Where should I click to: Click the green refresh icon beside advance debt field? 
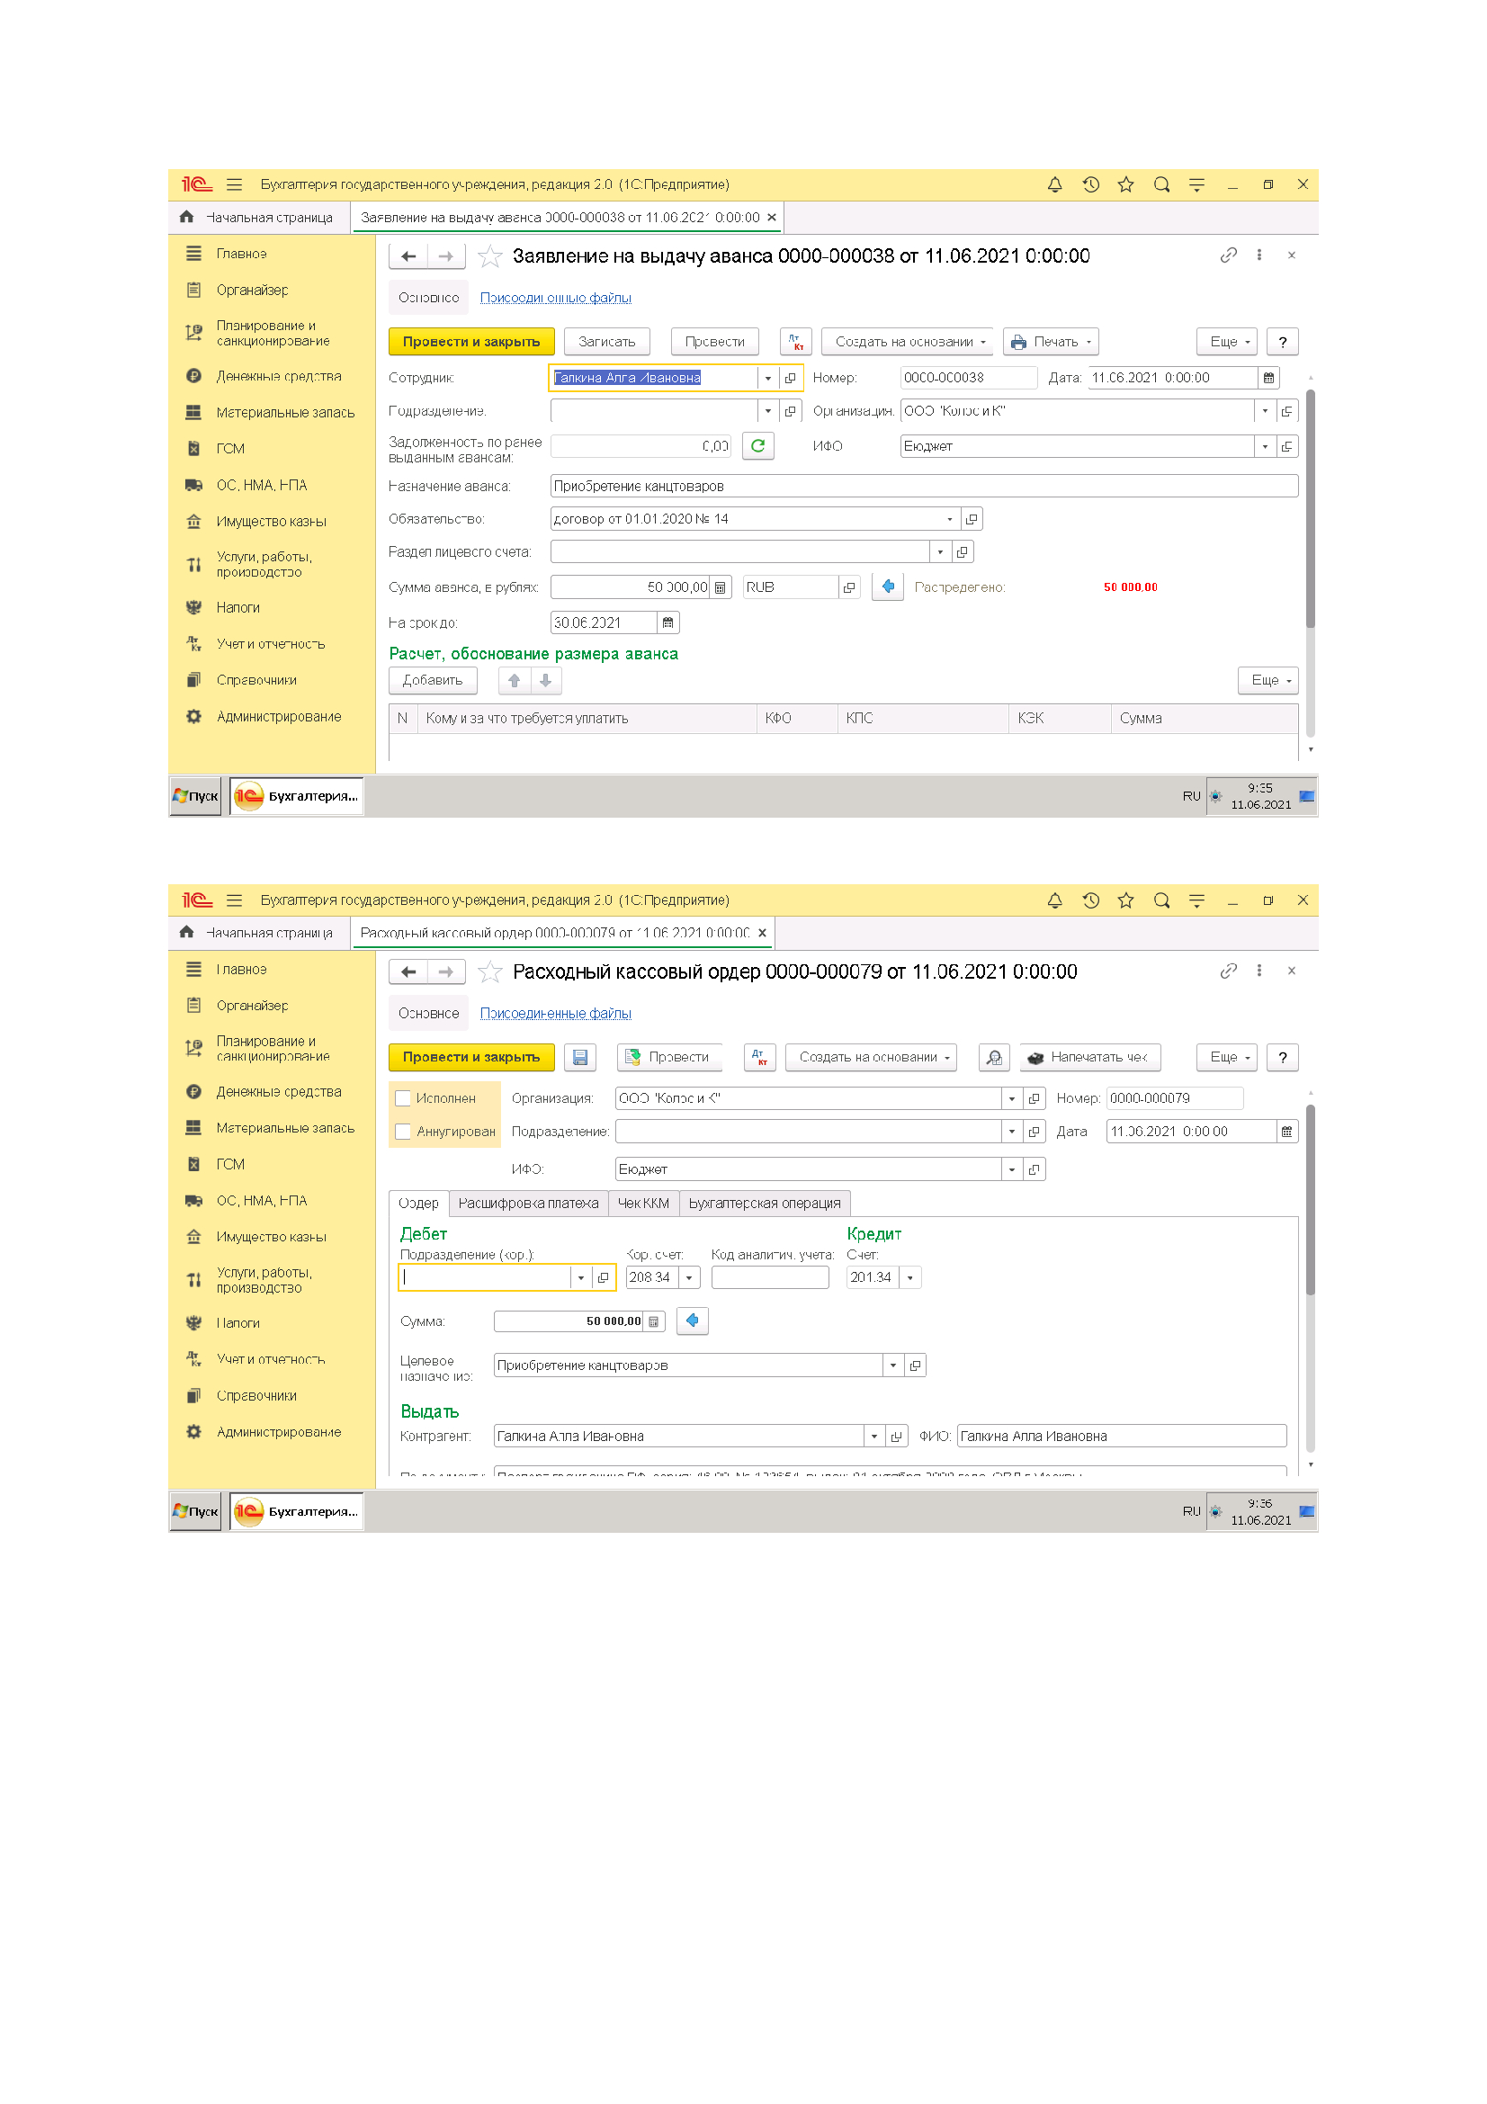(757, 446)
